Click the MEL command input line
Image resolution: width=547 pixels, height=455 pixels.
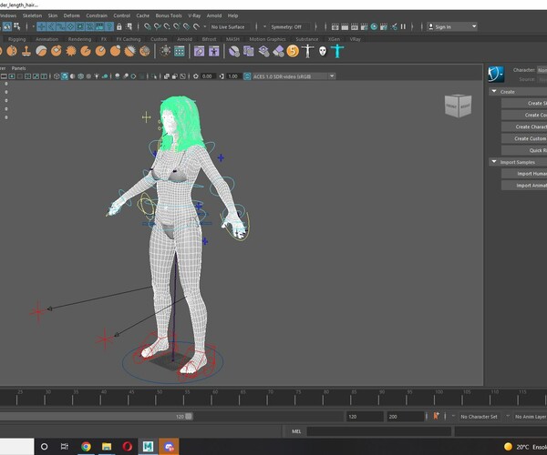378,431
